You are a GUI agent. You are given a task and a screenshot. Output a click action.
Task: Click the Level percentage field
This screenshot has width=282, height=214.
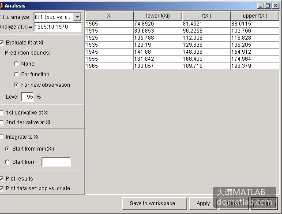(27, 97)
